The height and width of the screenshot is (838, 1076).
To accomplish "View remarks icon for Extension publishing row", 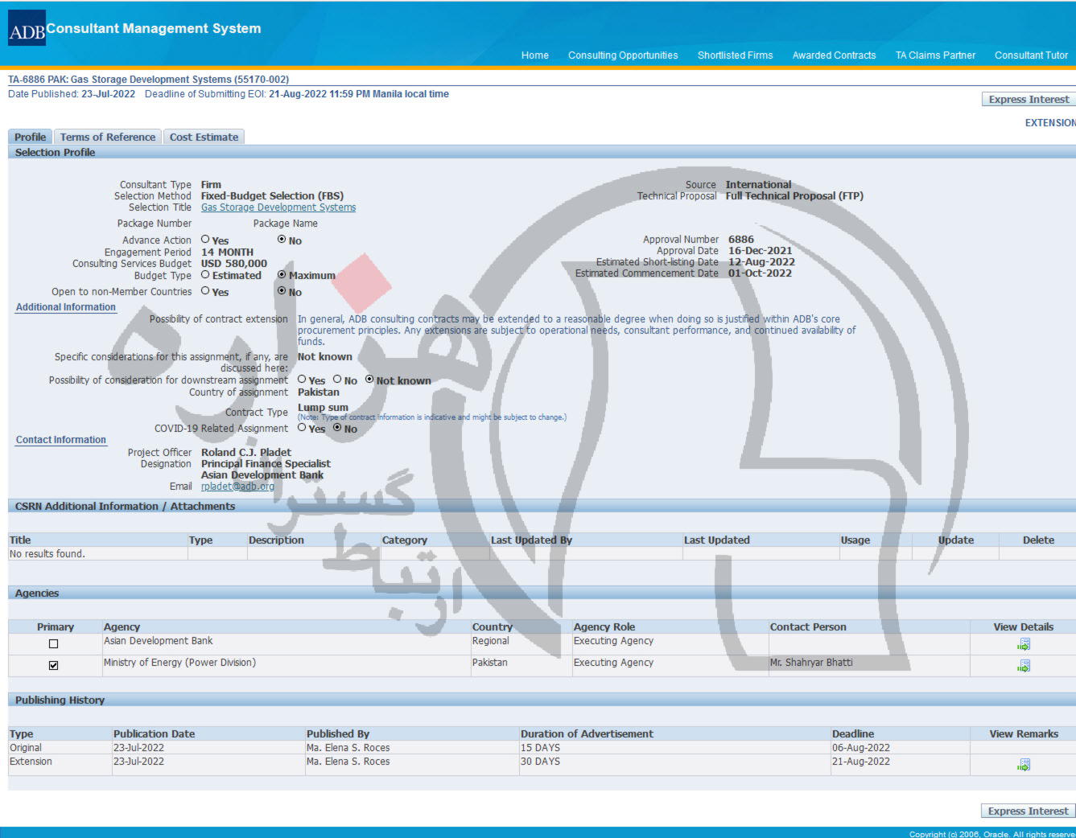I will click(1024, 765).
